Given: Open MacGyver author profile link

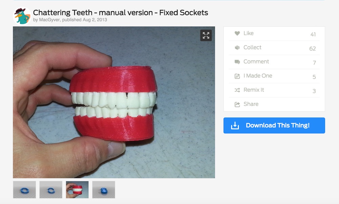Looking at the screenshot, I should [x=49, y=20].
